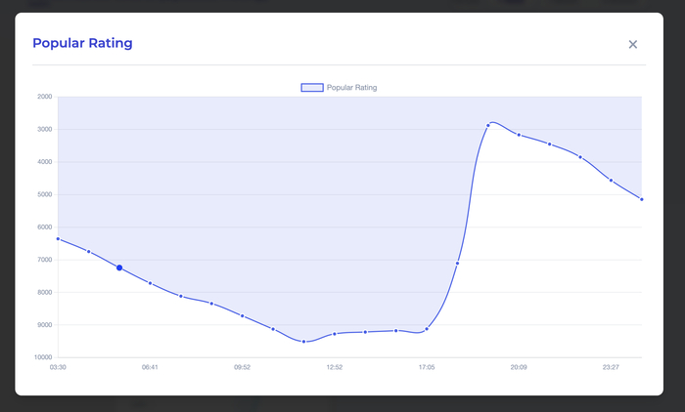
Task: Click the Popular Rating dialog title
Action: point(82,43)
